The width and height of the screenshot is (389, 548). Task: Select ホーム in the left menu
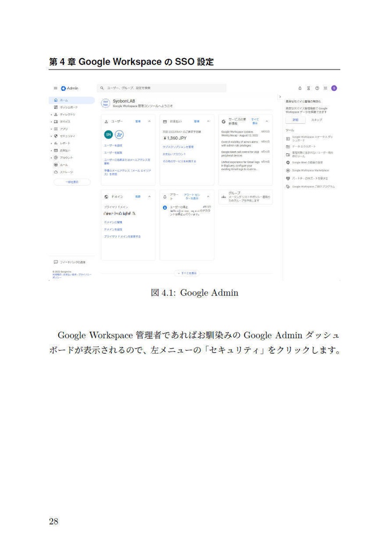[72, 100]
